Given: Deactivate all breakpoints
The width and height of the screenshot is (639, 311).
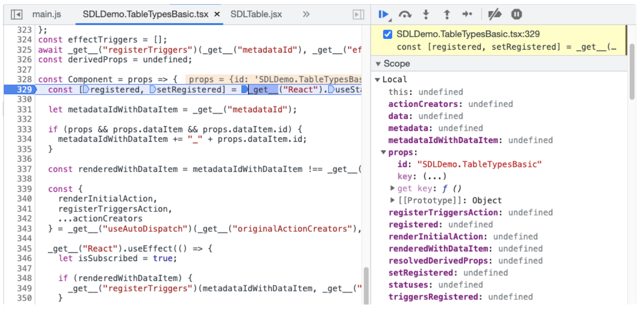Looking at the screenshot, I should 494,14.
